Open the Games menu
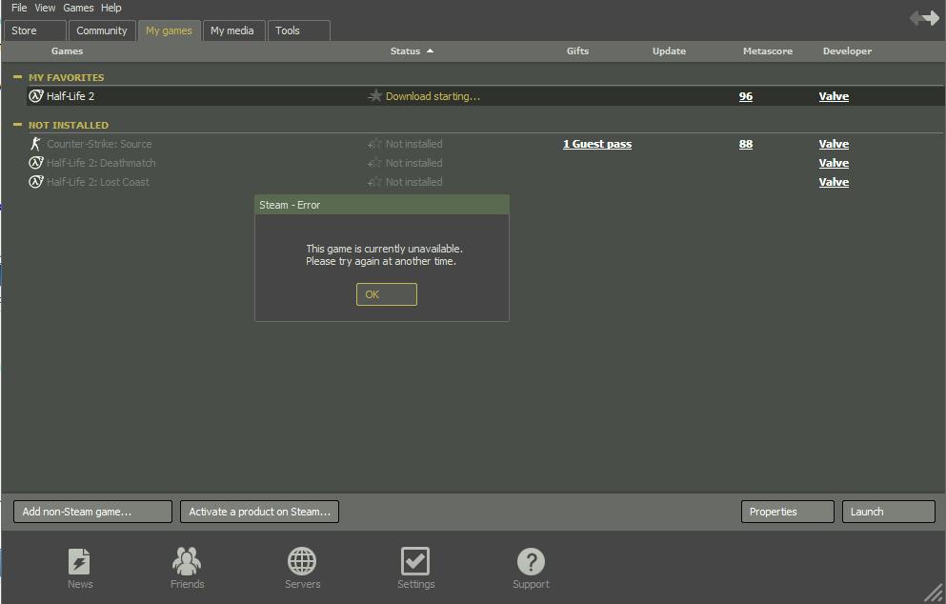The height and width of the screenshot is (604, 946). coord(78,8)
